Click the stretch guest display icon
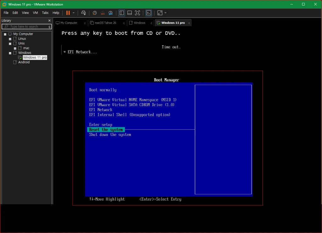This screenshot has width=322, height=233. click(x=160, y=13)
